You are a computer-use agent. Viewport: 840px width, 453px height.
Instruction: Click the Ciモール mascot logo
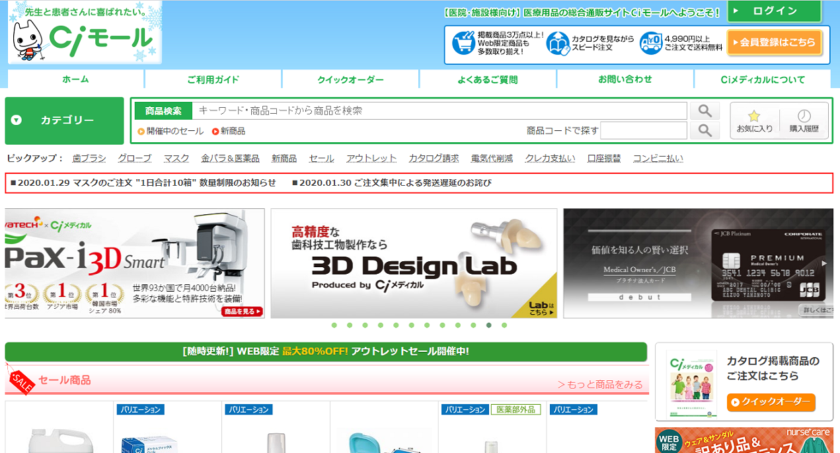pyautogui.click(x=85, y=33)
